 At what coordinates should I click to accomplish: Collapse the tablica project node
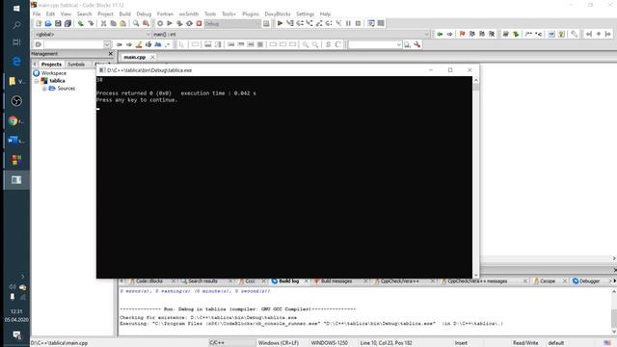click(37, 81)
